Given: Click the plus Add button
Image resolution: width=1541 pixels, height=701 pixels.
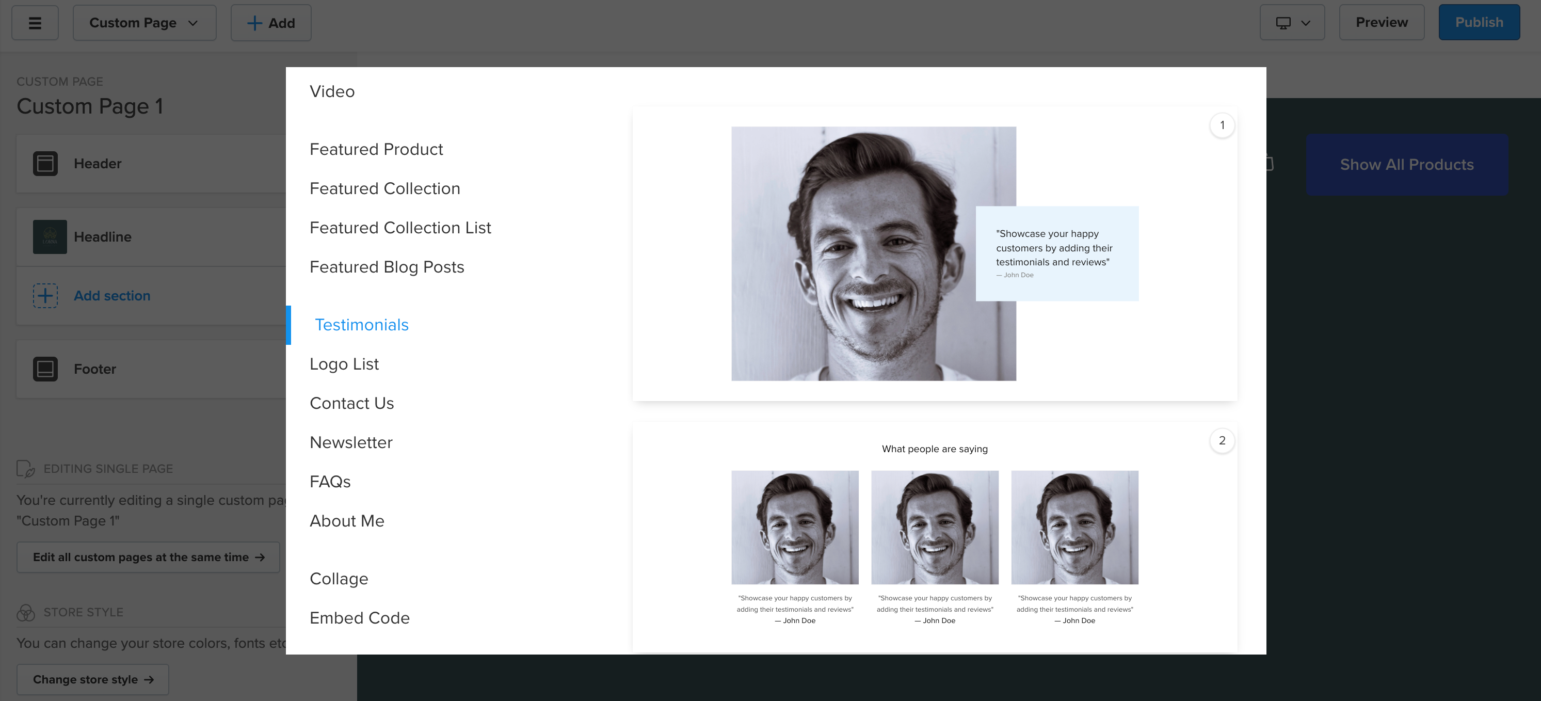Looking at the screenshot, I should (x=271, y=23).
